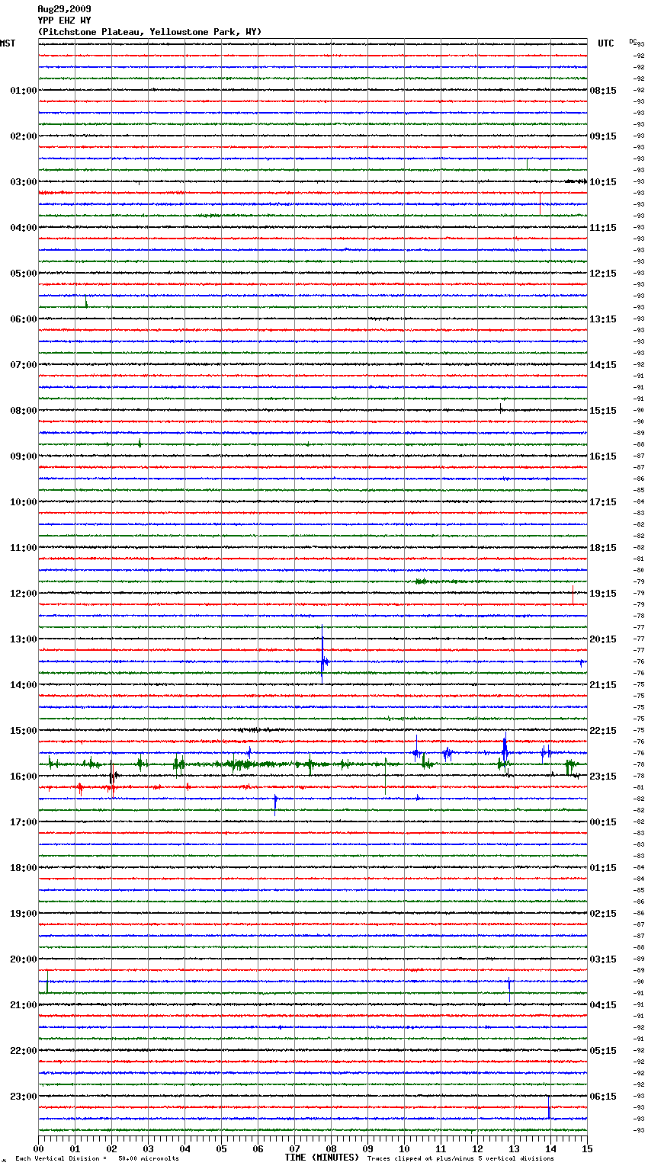This screenshot has width=648, height=1169.
Task: Click the 11:15 UTC time label
Action: tap(603, 228)
